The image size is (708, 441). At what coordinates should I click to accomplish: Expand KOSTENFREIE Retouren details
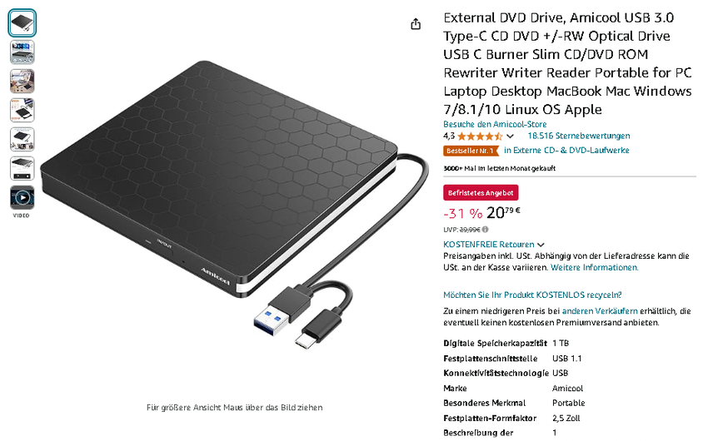494,245
